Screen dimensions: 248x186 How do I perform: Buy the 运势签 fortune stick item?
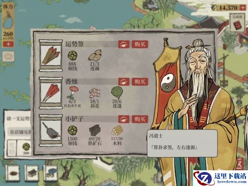pos(140,44)
